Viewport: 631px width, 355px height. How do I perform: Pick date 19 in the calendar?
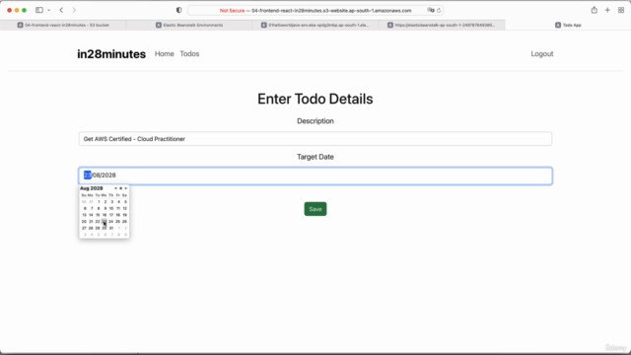[x=125, y=215]
